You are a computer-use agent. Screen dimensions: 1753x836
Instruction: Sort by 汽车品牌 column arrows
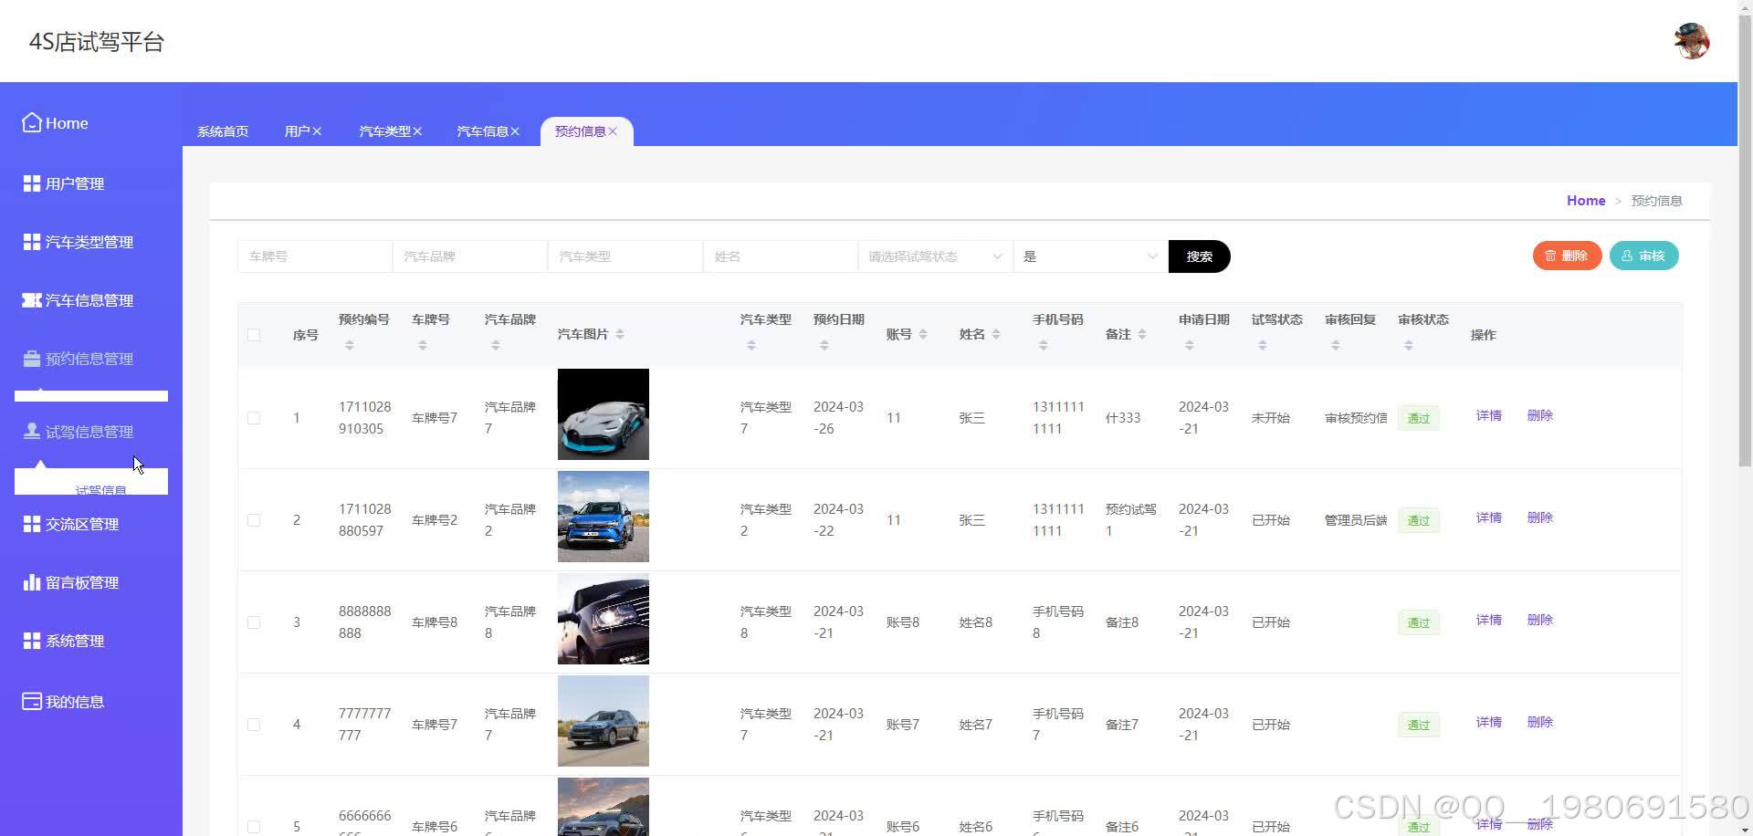pyautogui.click(x=495, y=345)
